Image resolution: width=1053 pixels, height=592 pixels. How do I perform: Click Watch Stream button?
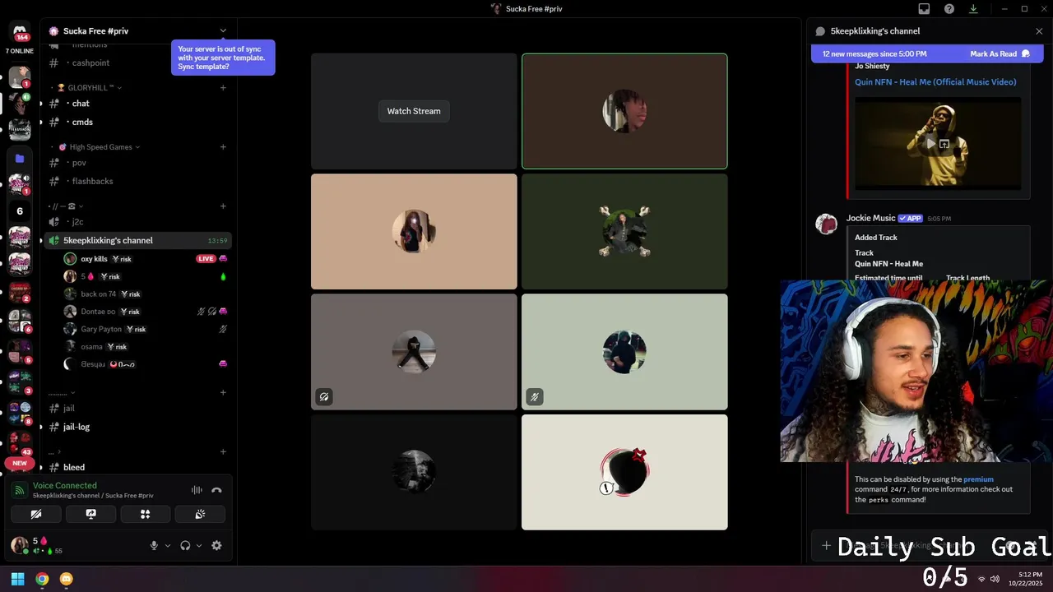[x=414, y=111]
